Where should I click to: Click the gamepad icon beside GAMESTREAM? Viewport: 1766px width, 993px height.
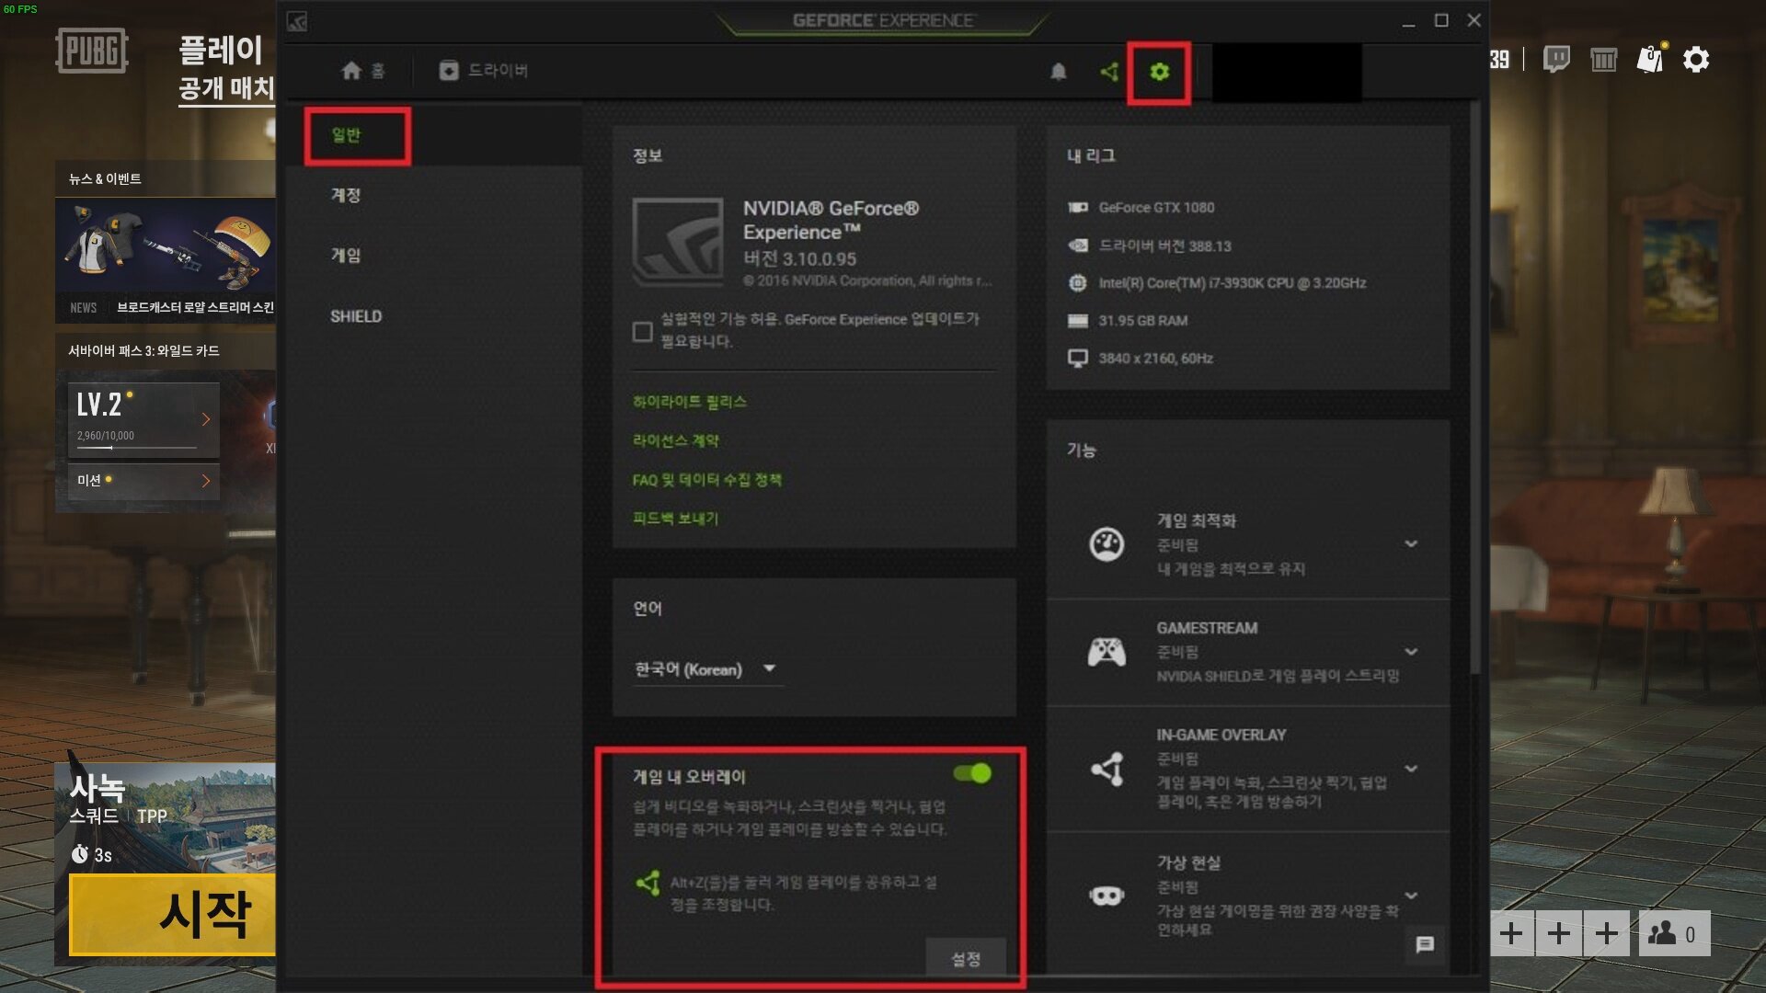point(1107,652)
